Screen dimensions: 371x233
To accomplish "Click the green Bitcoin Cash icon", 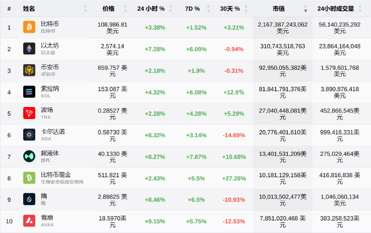I will click(29, 178).
